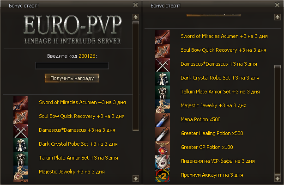Close the left Бонус старт window

pyautogui.click(x=135, y=5)
